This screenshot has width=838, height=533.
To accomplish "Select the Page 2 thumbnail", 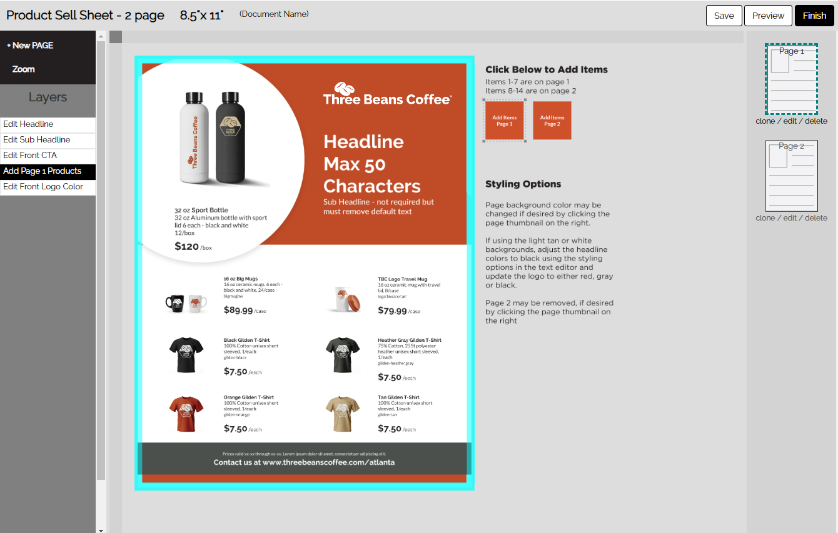I will pos(792,176).
